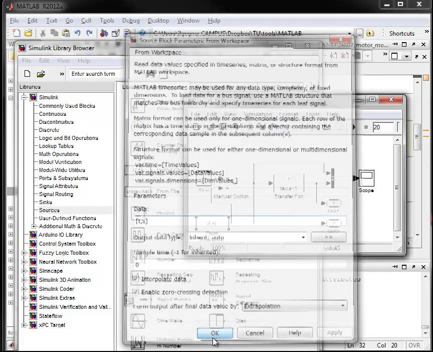Click the >> data type assistant button
The height and width of the screenshot is (352, 433).
pos(328,237)
